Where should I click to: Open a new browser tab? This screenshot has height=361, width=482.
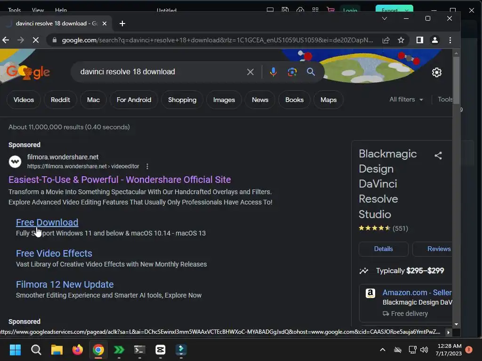point(122,24)
